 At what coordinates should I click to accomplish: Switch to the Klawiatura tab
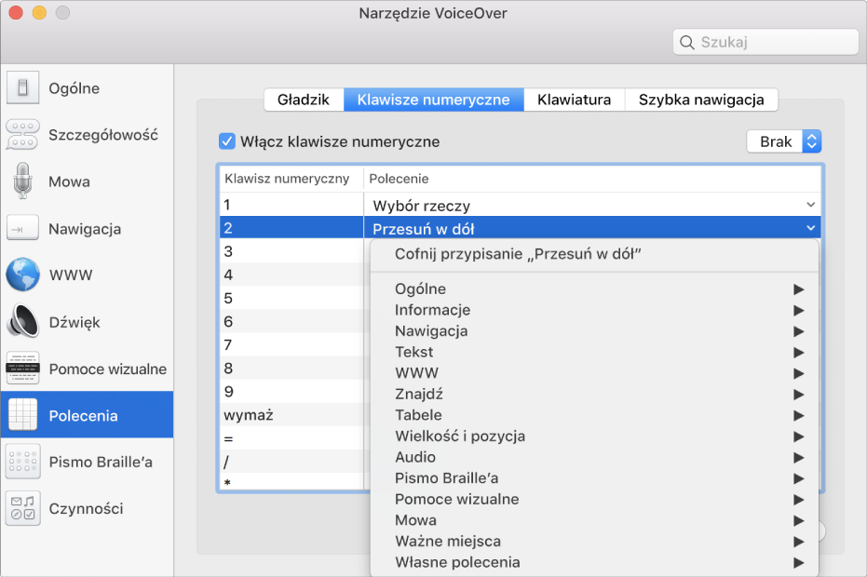(574, 100)
